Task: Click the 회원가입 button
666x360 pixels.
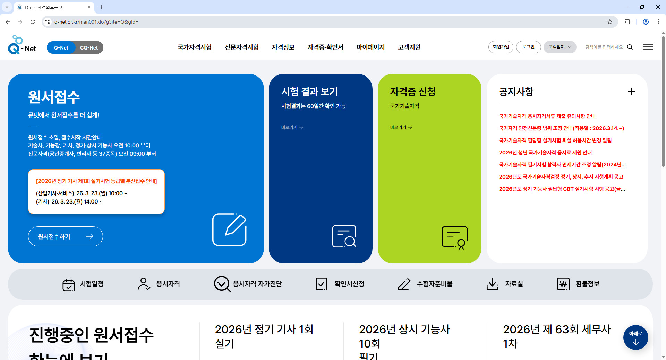Action: coord(501,47)
